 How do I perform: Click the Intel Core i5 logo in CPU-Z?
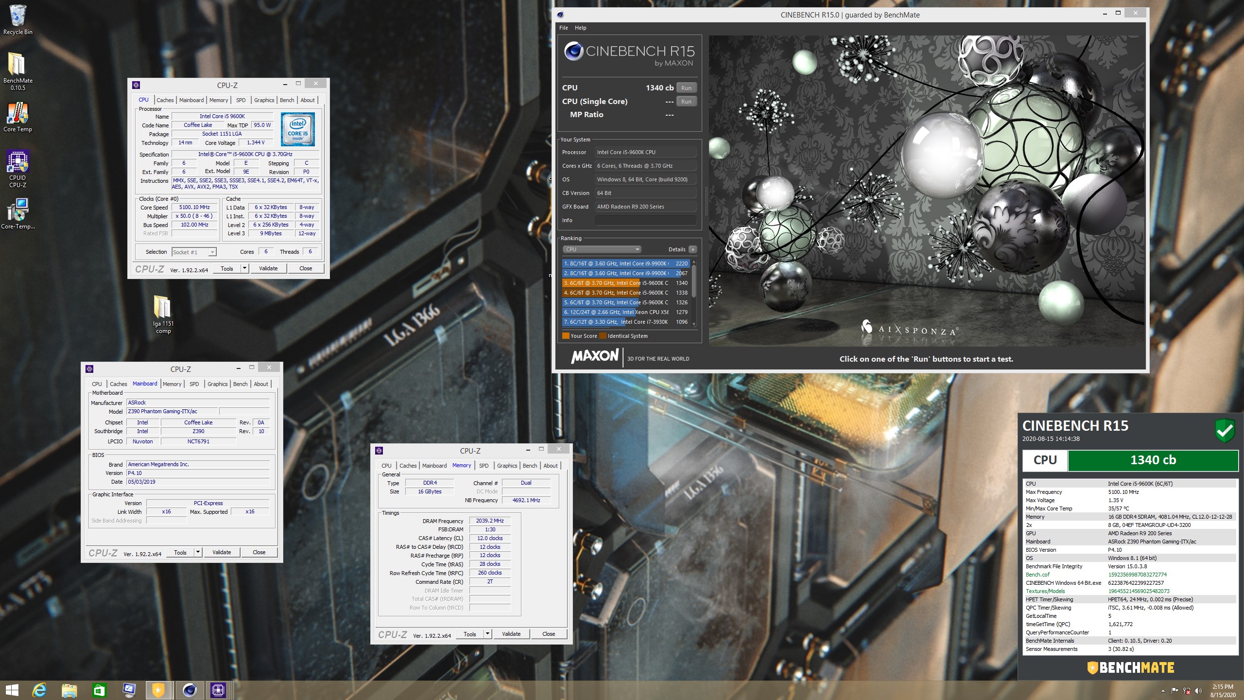tap(298, 129)
